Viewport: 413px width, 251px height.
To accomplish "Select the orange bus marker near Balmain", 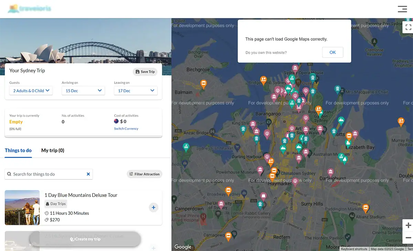I will 203,84.
